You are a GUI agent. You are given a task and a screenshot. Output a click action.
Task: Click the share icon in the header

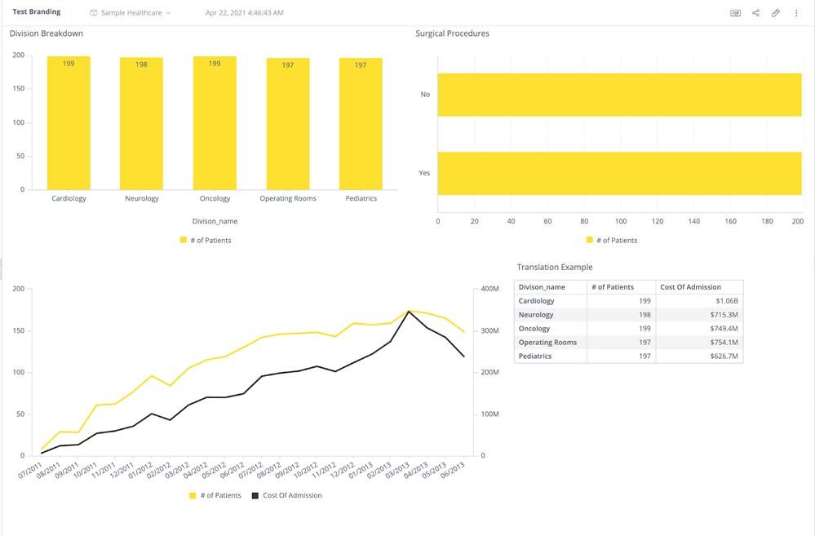pos(755,13)
